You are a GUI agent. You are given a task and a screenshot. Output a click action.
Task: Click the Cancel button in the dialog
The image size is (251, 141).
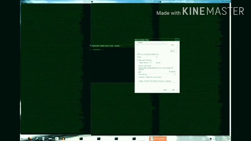165,90
